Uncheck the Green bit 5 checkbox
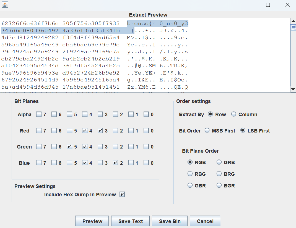Screen dimensions: 296x228 coord(69,146)
